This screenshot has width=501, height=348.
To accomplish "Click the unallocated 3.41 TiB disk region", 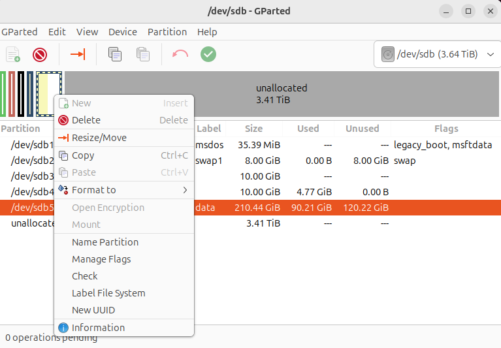I will (x=281, y=94).
